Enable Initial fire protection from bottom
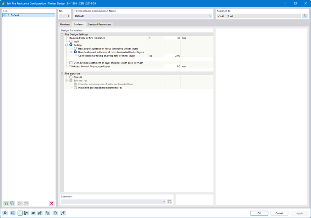Image resolution: width=311 pixels, height=218 pixels. click(75, 88)
